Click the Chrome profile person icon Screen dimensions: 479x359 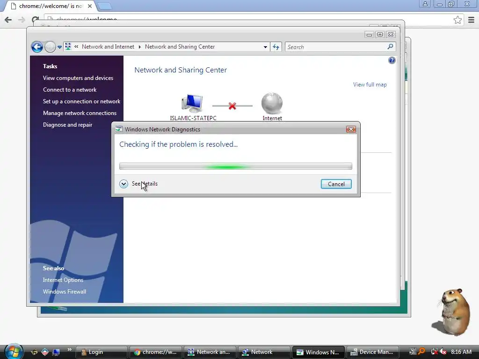coord(425,4)
